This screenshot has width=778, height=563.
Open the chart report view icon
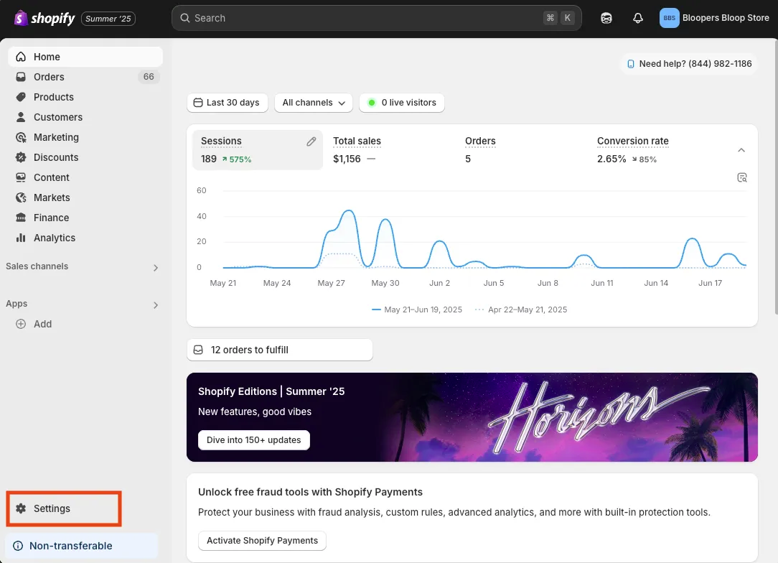[x=742, y=178]
